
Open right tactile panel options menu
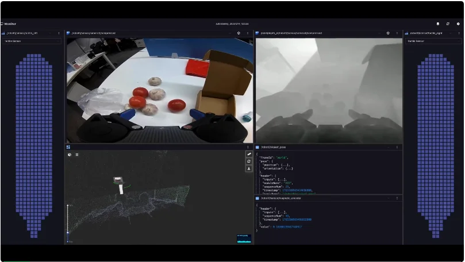[458, 33]
